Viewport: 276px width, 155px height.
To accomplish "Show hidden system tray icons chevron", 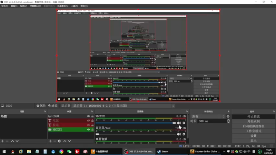I will pyautogui.click(x=224, y=152).
